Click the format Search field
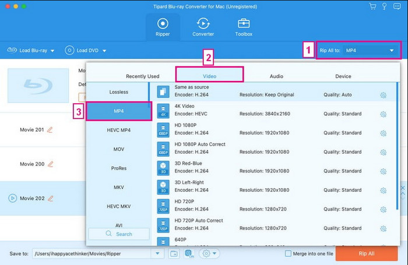Viewport: 408px width, 265px height. coord(119,234)
